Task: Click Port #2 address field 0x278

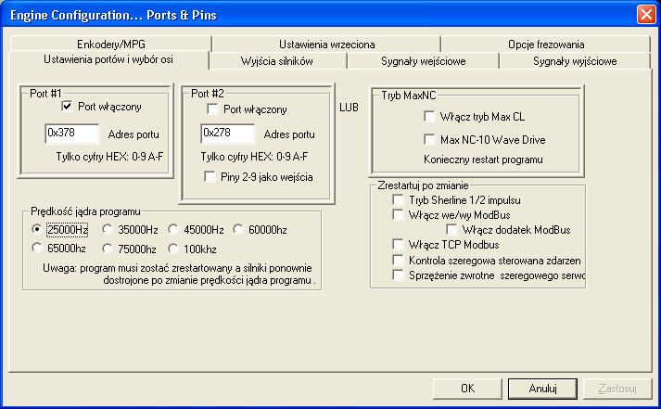Action: (x=228, y=134)
